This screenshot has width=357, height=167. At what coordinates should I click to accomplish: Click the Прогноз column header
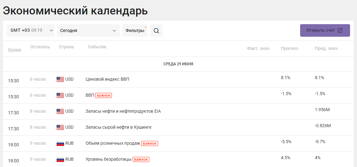[x=289, y=48]
